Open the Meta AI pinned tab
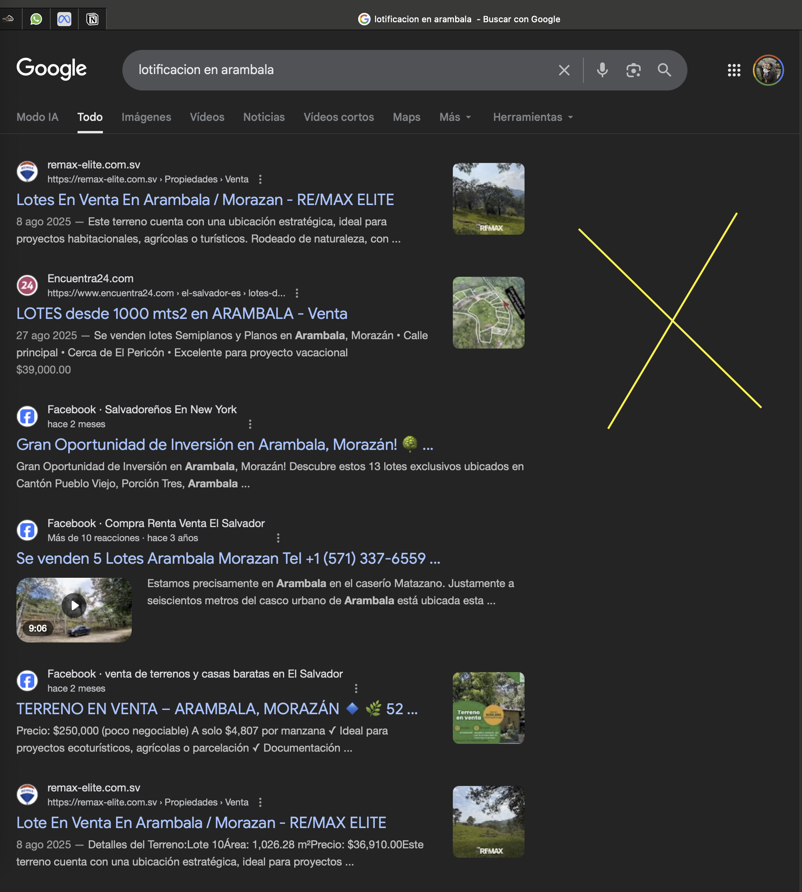The image size is (802, 892). pos(64,19)
